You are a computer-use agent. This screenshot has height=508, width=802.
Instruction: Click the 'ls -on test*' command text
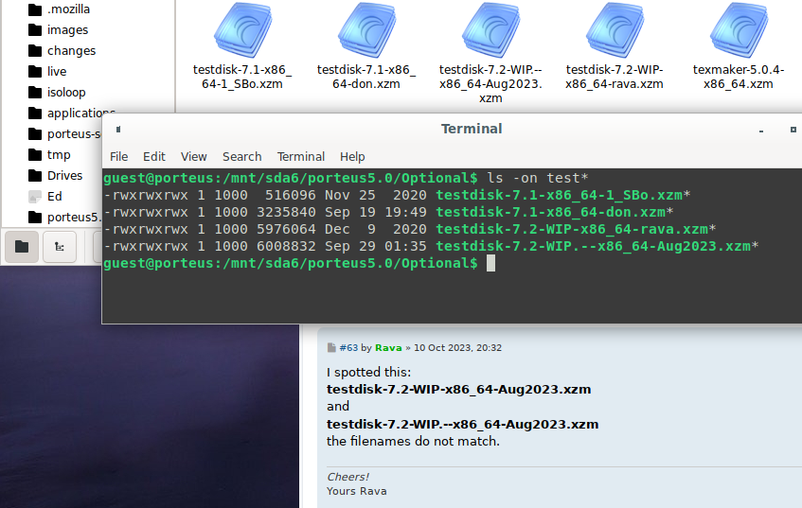[538, 179]
